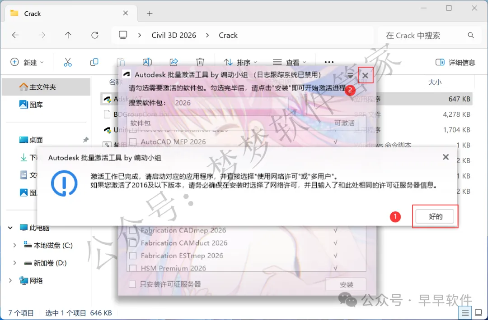Go forward in File Explorer
The width and height of the screenshot is (488, 320).
click(42, 35)
